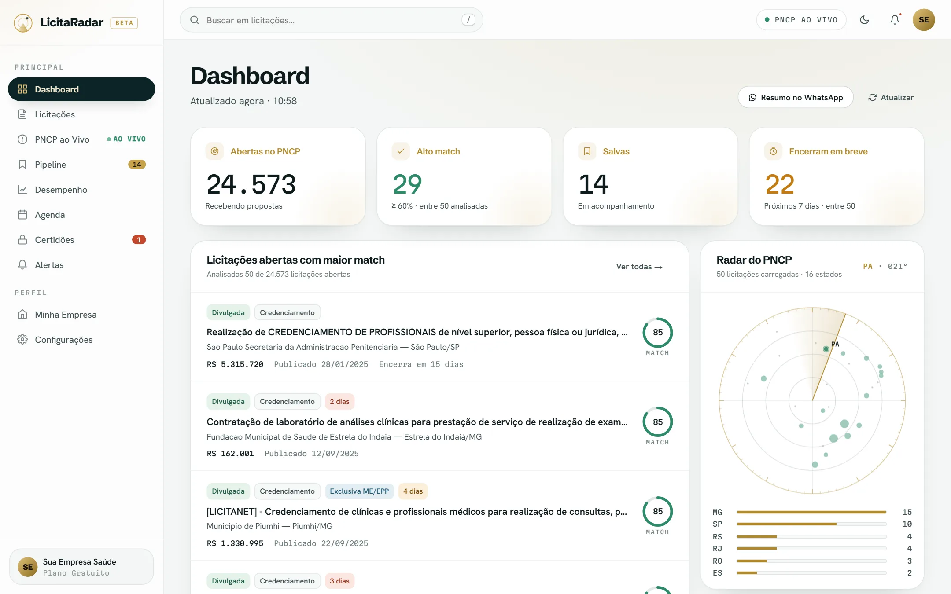This screenshot has width=951, height=594.
Task: Click the Certidões lock icon
Action: pyautogui.click(x=22, y=240)
